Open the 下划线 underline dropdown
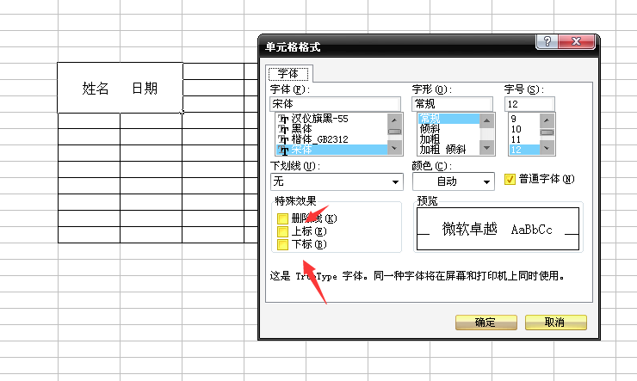The image size is (637, 381). point(337,181)
